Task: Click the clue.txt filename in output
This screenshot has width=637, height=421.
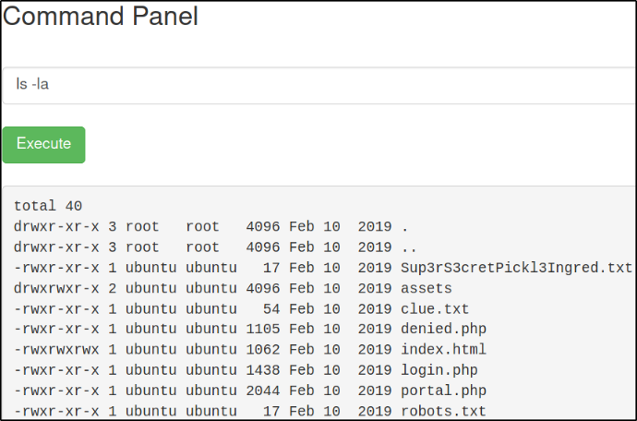Action: coord(435,308)
